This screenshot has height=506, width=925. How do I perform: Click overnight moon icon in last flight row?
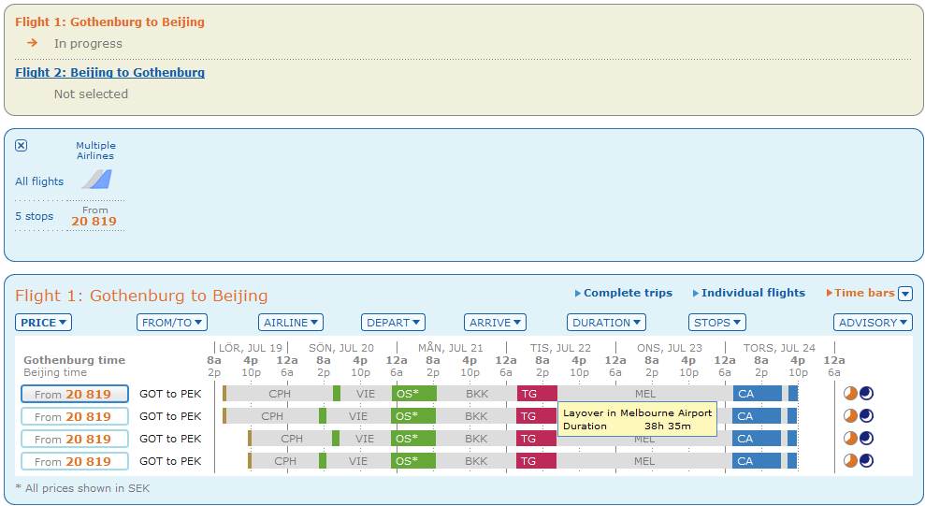[866, 461]
